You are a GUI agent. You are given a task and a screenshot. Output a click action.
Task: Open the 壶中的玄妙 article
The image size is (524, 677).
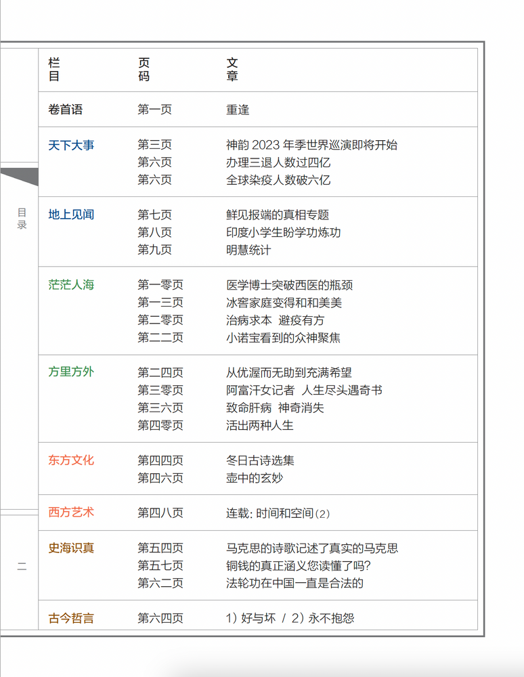[x=255, y=478]
